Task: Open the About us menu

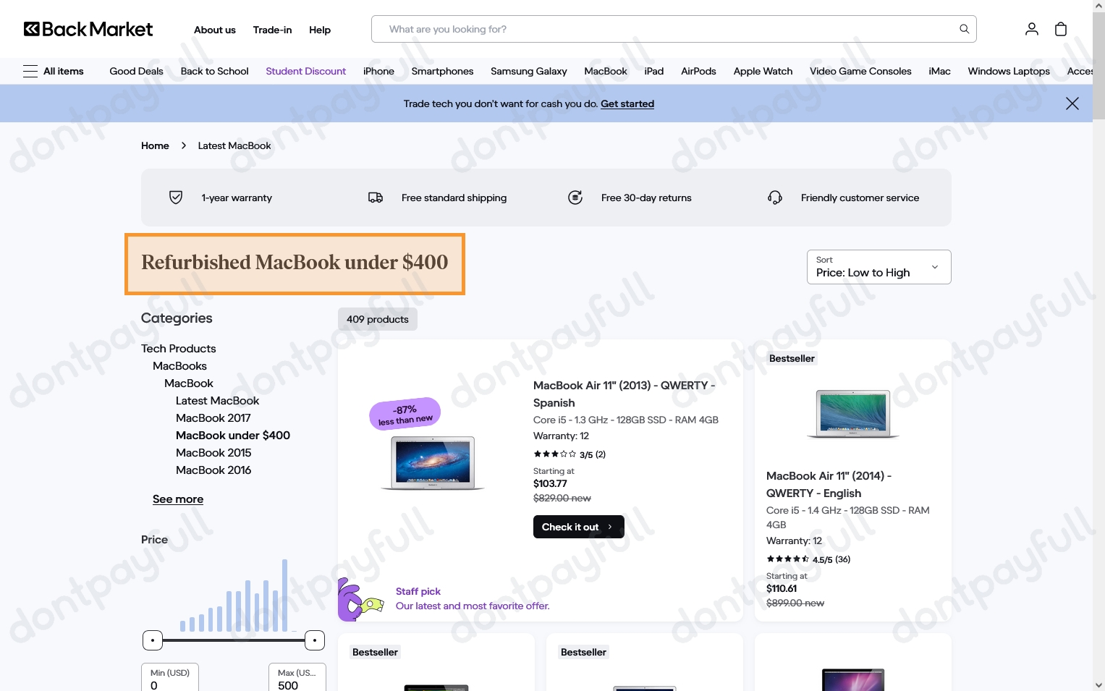Action: coord(215,30)
